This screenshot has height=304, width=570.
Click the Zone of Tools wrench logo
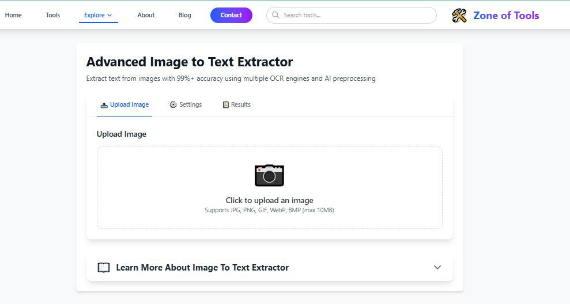pos(459,16)
